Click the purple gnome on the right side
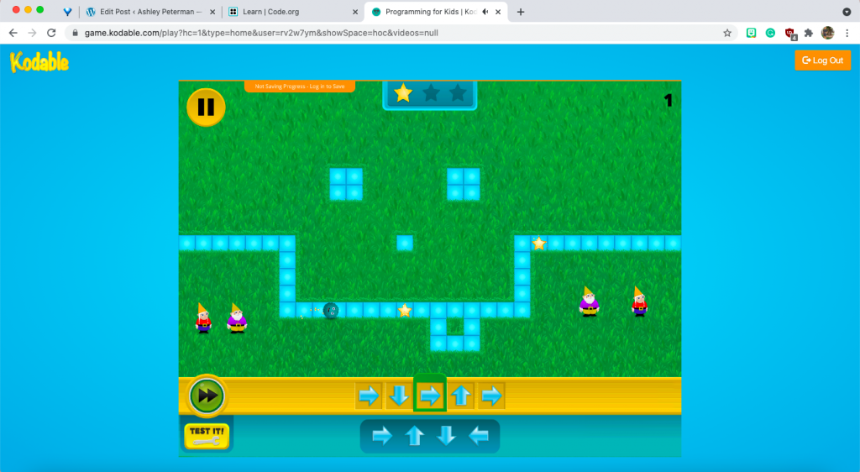Viewport: 860px width, 472px height. (589, 301)
